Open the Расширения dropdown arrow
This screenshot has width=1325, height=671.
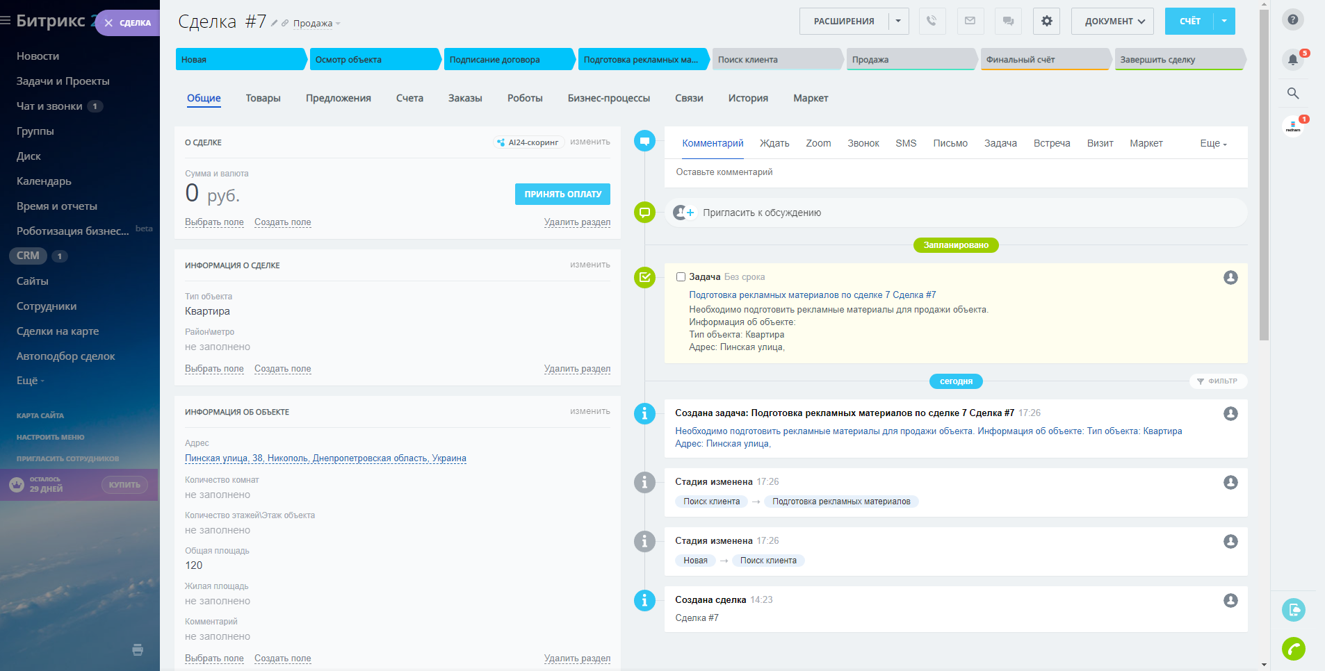(x=898, y=21)
